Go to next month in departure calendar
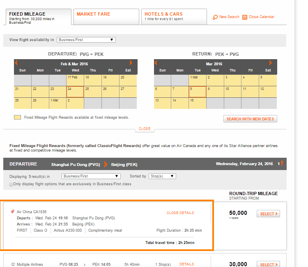Screen dimensions: 308x267 (x=131, y=63)
